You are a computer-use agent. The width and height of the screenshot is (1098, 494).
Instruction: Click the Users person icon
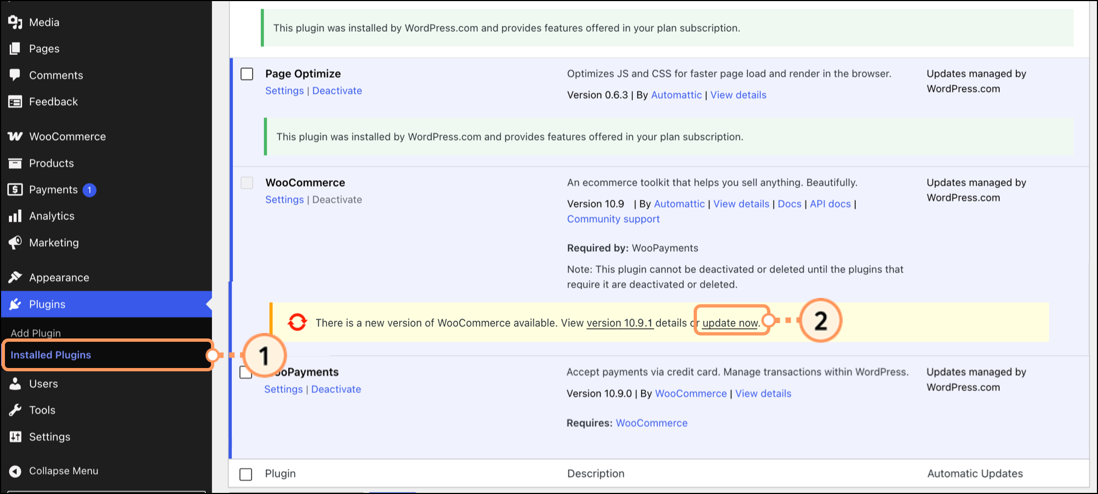coord(15,383)
